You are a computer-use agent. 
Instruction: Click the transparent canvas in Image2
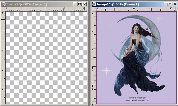click(46, 58)
